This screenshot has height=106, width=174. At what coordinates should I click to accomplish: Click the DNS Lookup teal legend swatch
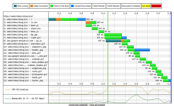coord(15,6)
